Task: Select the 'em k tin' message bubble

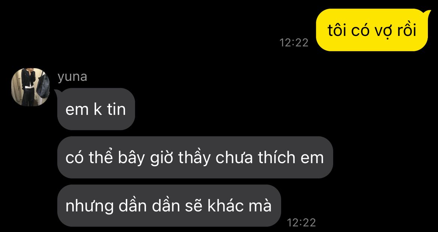Action: click(96, 109)
